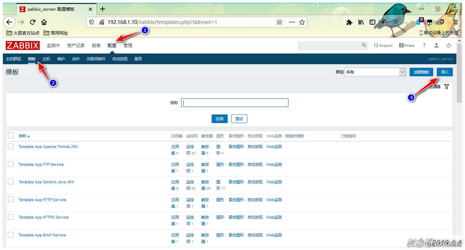
Task: Check Template App Generic Java JMX checkbox
Action: pyautogui.click(x=11, y=182)
